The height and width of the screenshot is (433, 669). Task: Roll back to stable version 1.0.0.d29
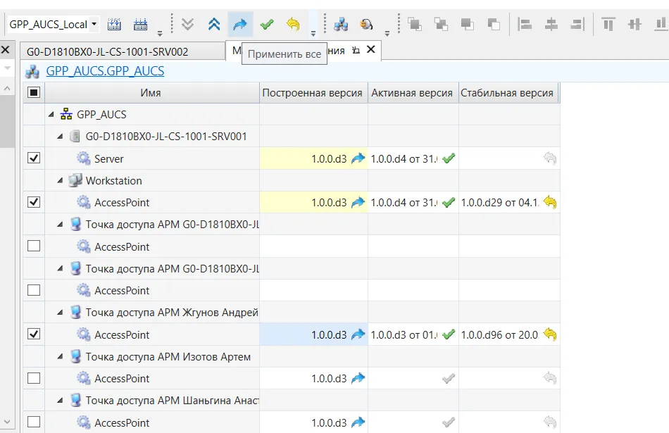(x=550, y=202)
